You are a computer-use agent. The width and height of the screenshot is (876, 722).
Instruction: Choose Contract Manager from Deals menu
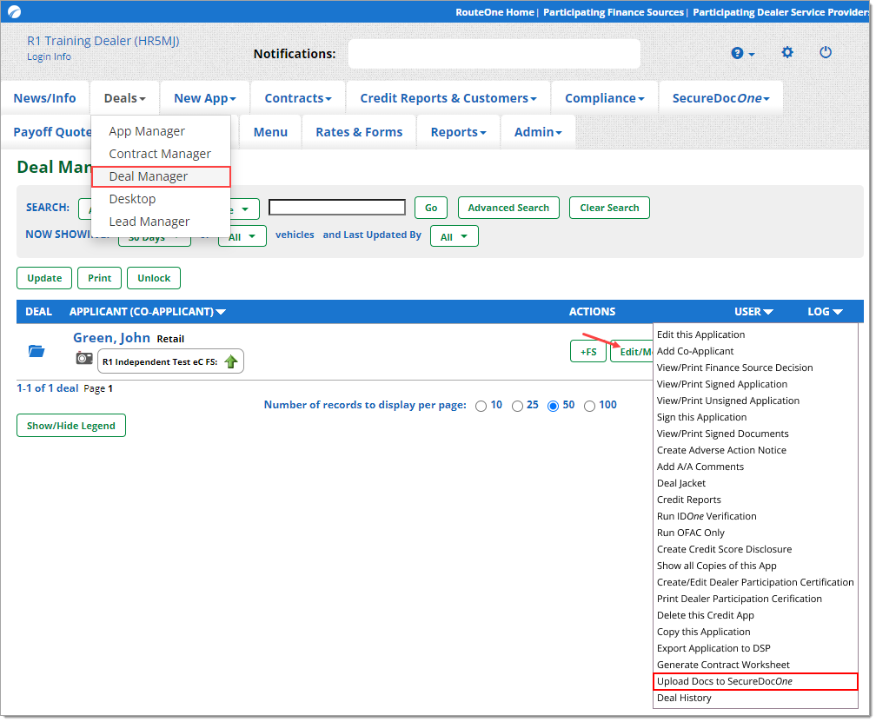[x=160, y=154]
